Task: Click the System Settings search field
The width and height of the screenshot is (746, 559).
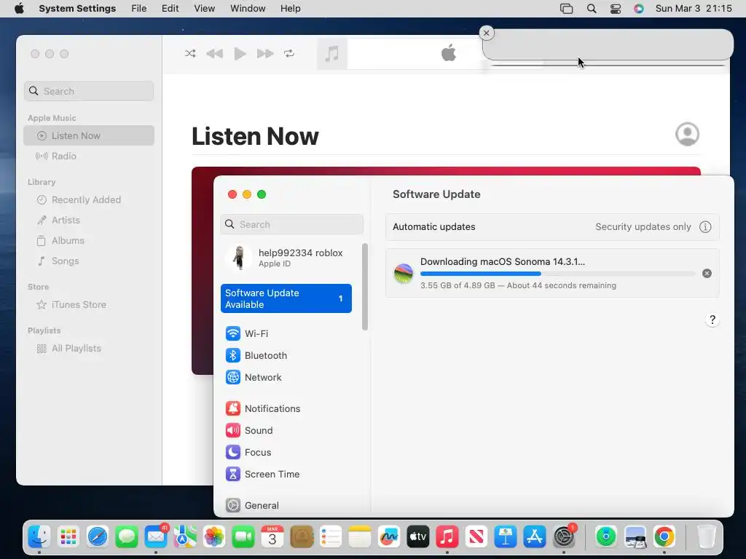Action: pyautogui.click(x=291, y=224)
